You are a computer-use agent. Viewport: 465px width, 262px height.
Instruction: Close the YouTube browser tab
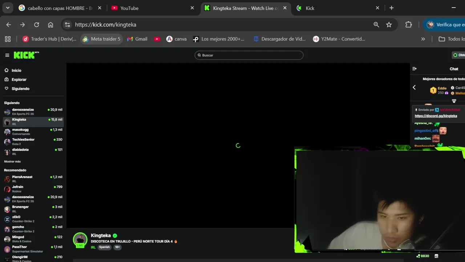192,8
